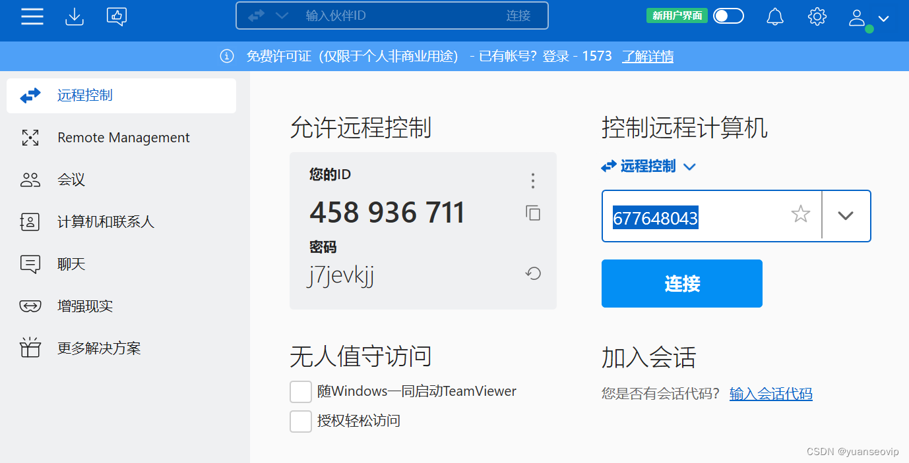Enable 授权轻松访问 checkbox
Image resolution: width=909 pixels, height=463 pixels.
tap(301, 421)
